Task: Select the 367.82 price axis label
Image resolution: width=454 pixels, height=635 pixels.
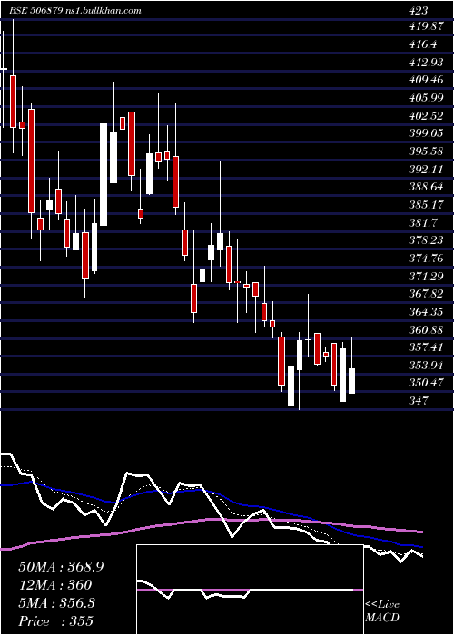Action: coord(426,294)
